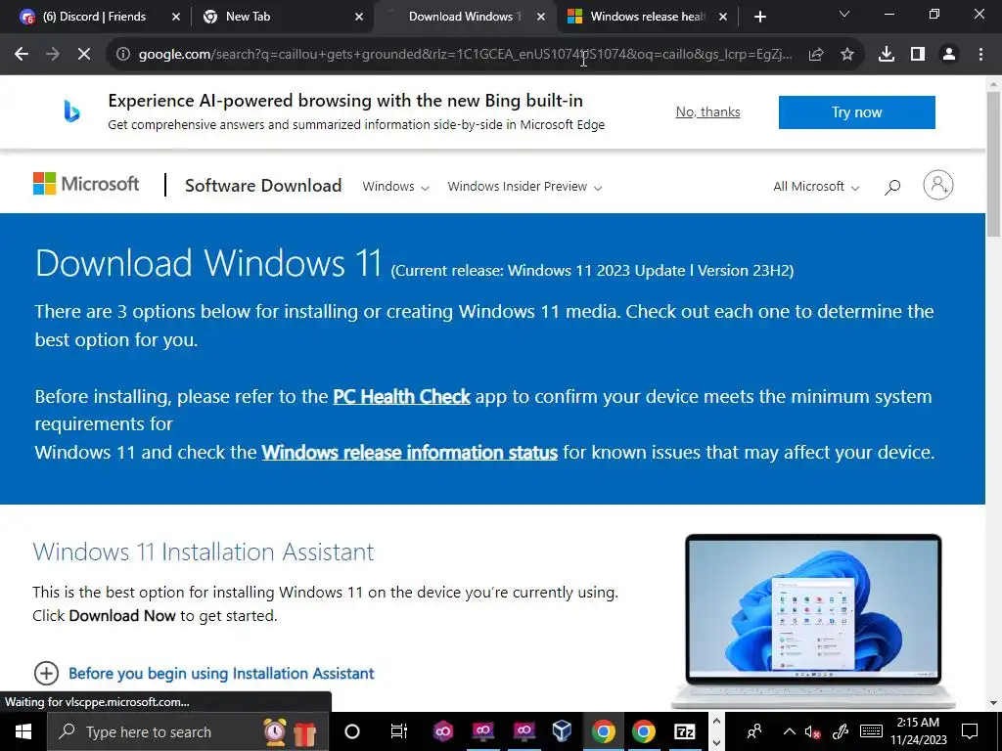
Task: Switch to the Windows release health tab
Action: (647, 17)
